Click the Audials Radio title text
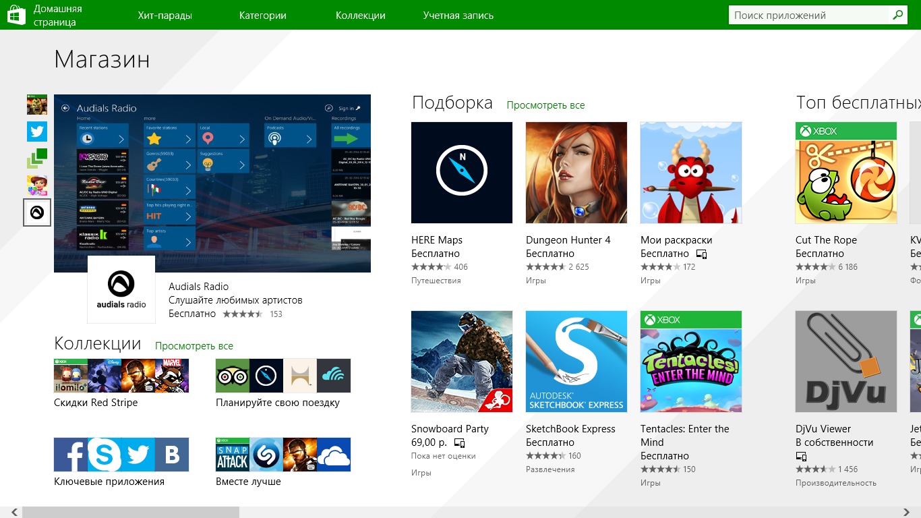This screenshot has height=518, width=921. point(198,287)
